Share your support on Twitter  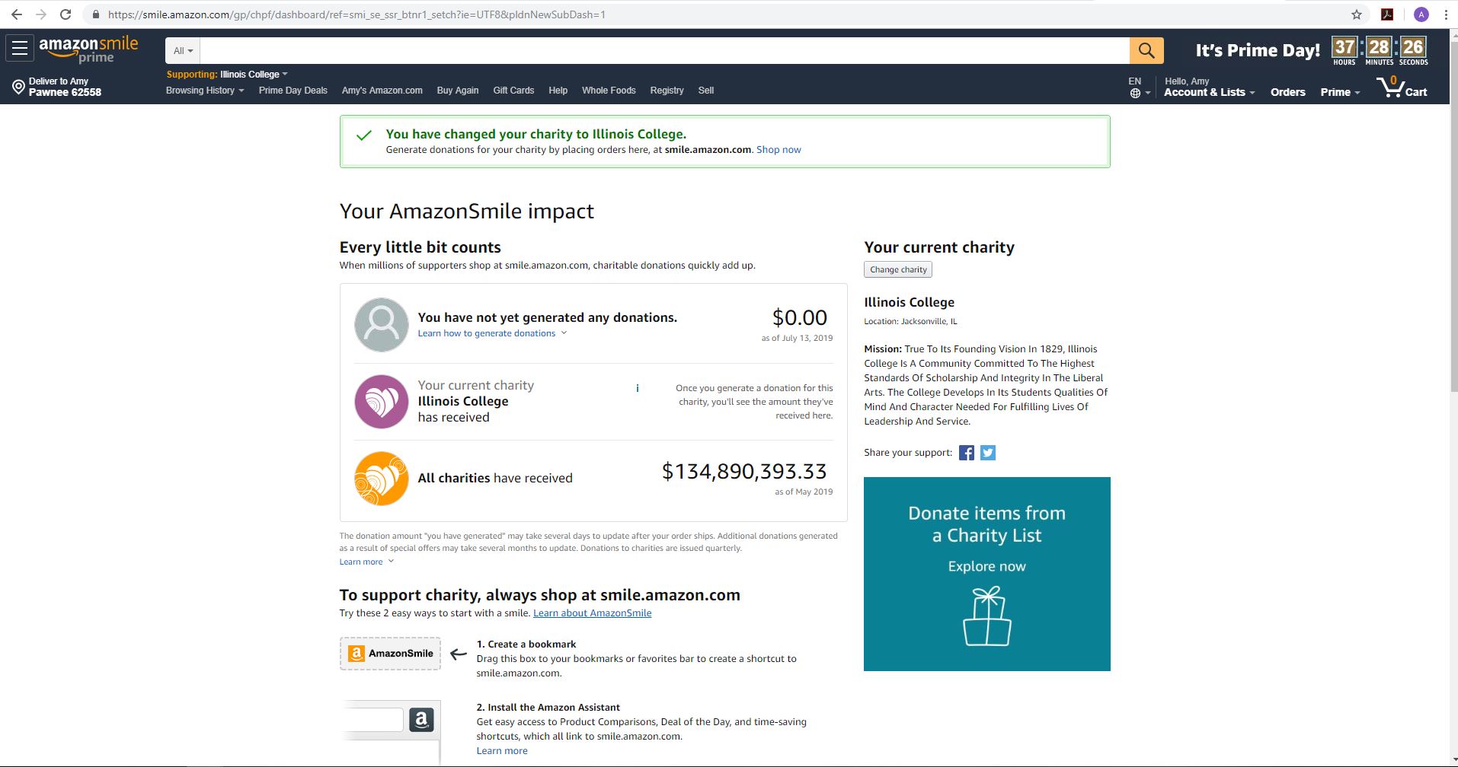tap(987, 452)
